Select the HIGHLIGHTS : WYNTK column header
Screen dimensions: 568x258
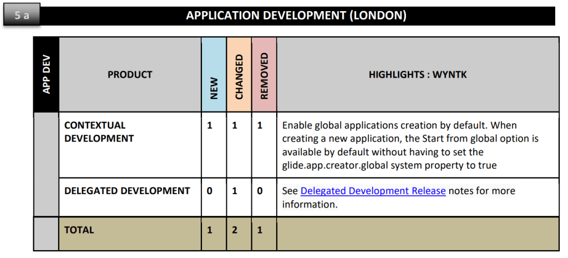[x=417, y=74]
